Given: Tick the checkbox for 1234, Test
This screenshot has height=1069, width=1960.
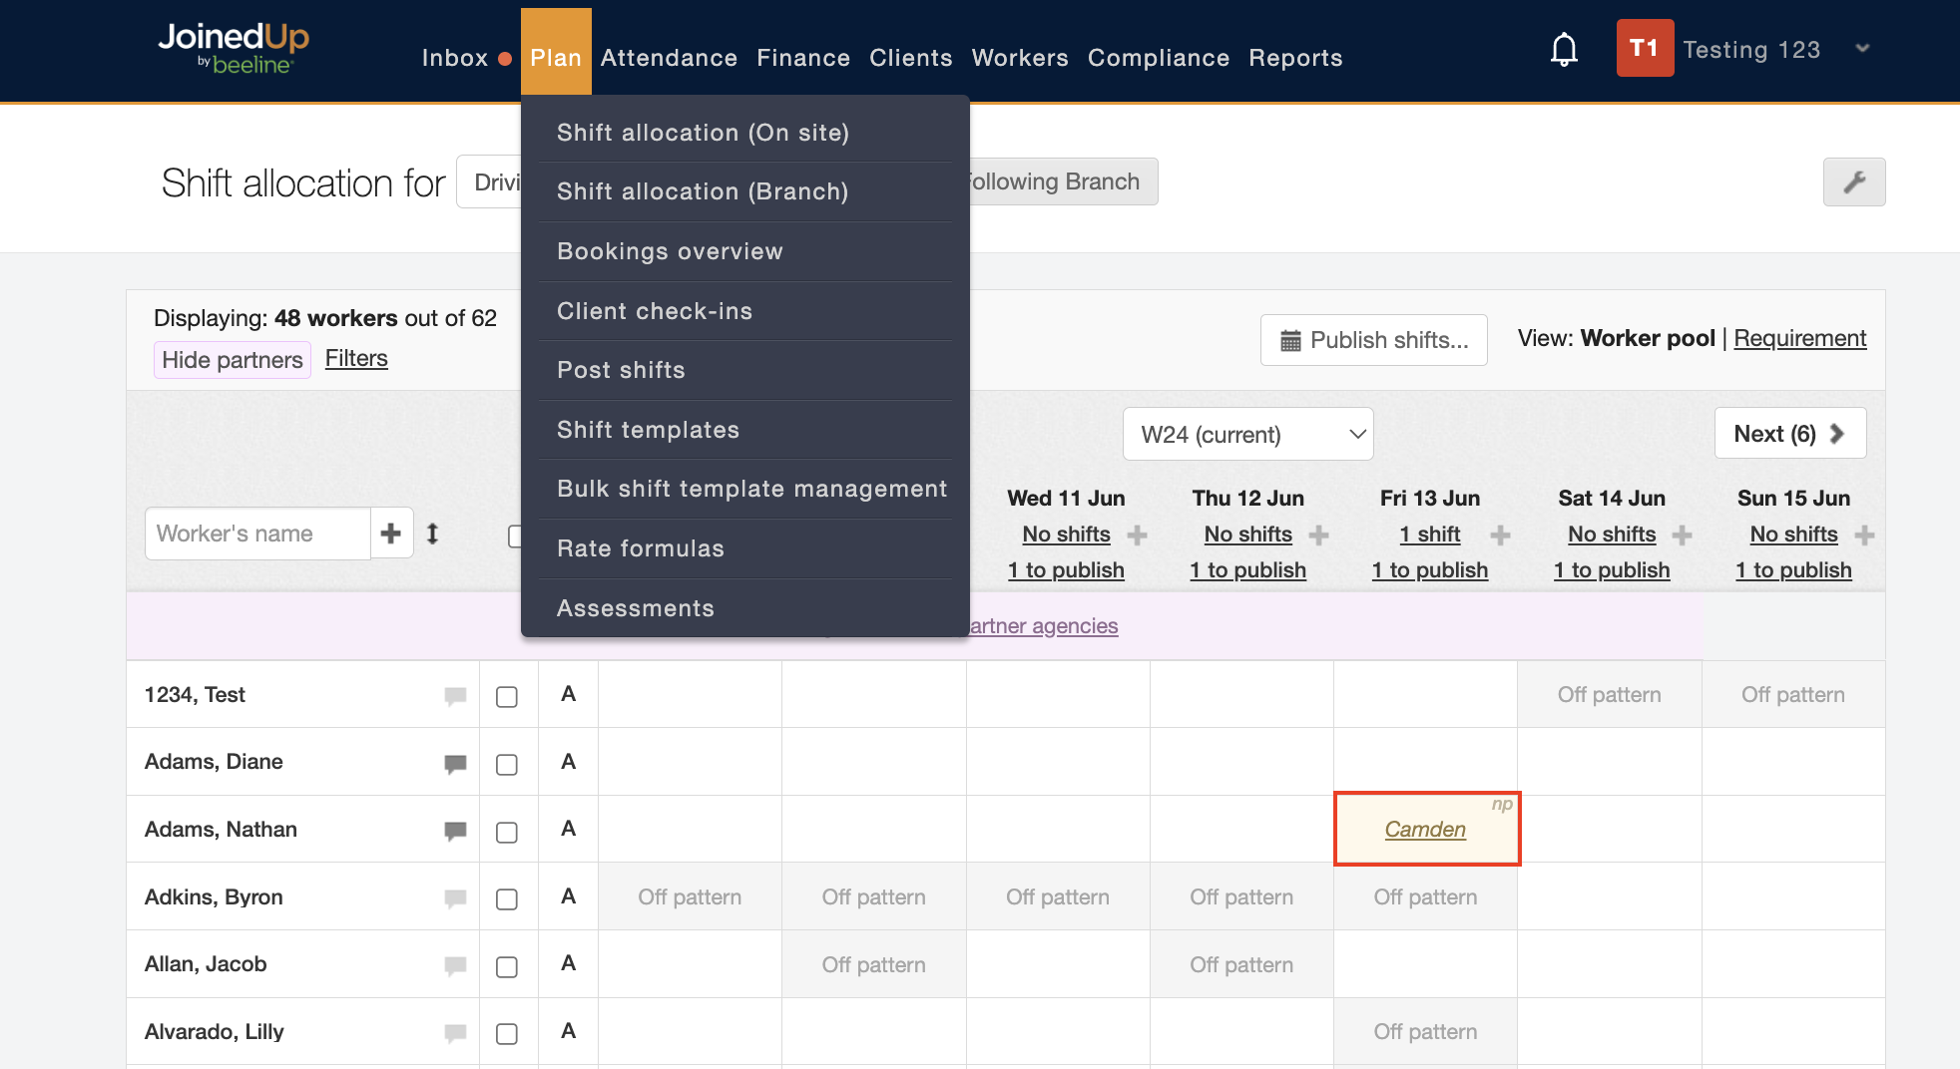Looking at the screenshot, I should [x=507, y=696].
